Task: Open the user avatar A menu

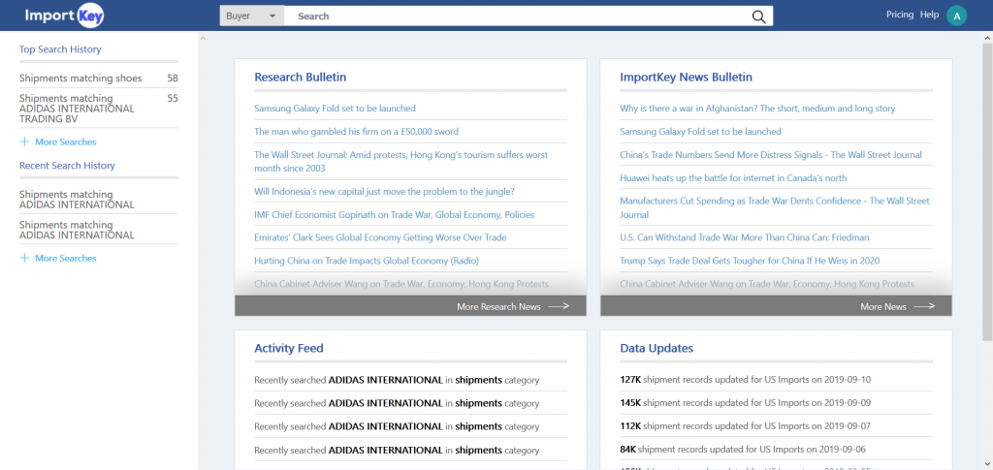Action: point(956,16)
